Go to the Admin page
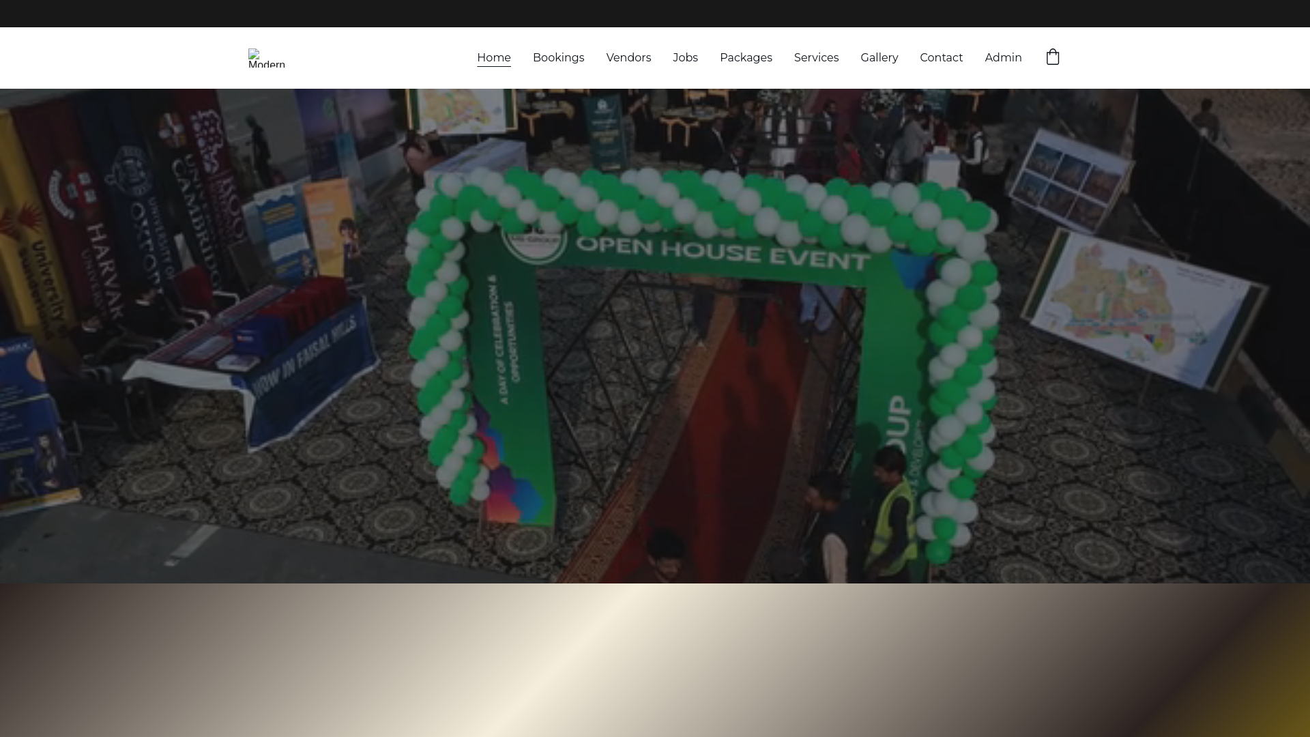The width and height of the screenshot is (1310, 737). pyautogui.click(x=1003, y=58)
